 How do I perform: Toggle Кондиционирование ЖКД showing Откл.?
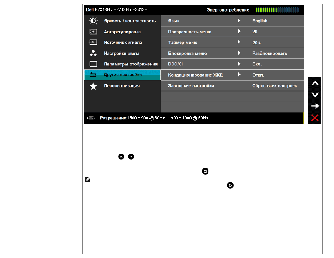[258, 75]
